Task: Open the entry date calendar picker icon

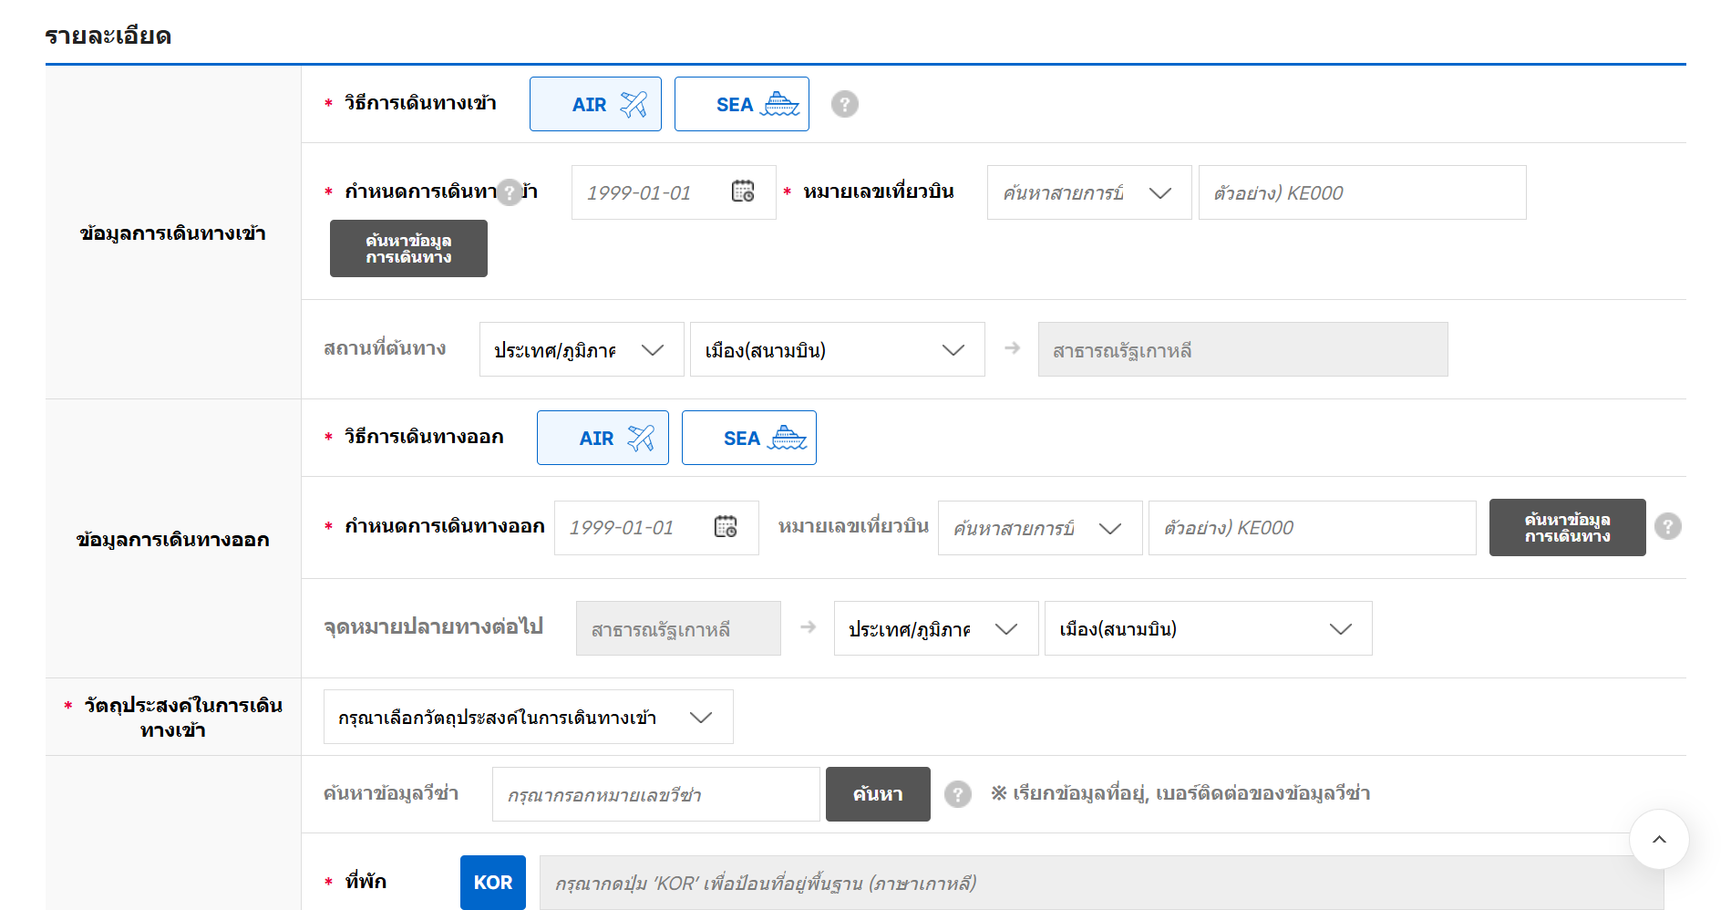Action: click(743, 191)
